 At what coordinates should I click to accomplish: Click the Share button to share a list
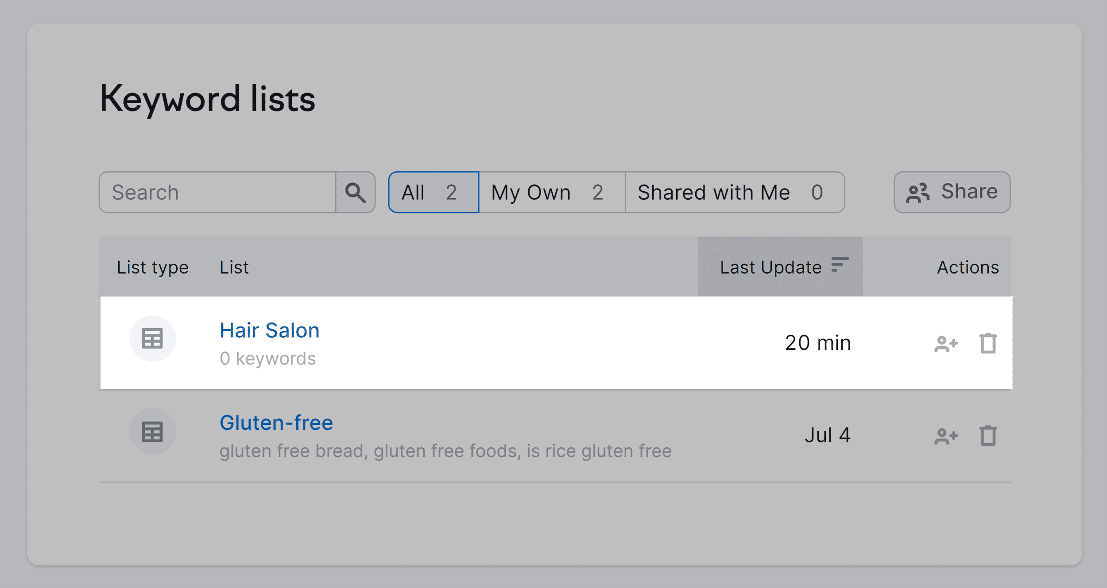pyautogui.click(x=952, y=193)
